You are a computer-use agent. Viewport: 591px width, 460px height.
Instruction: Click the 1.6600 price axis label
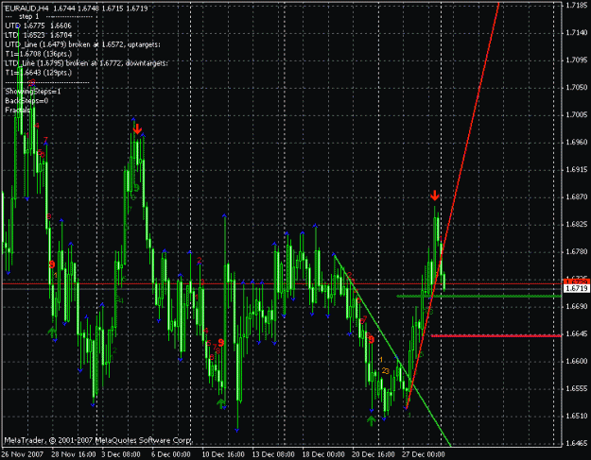pyautogui.click(x=577, y=361)
